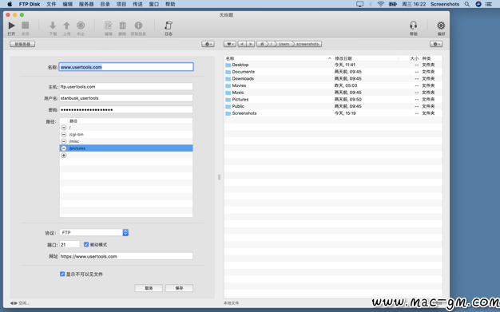This screenshot has height=312, width=500.
Task: Click the 名称 name input field
Action: click(x=126, y=67)
